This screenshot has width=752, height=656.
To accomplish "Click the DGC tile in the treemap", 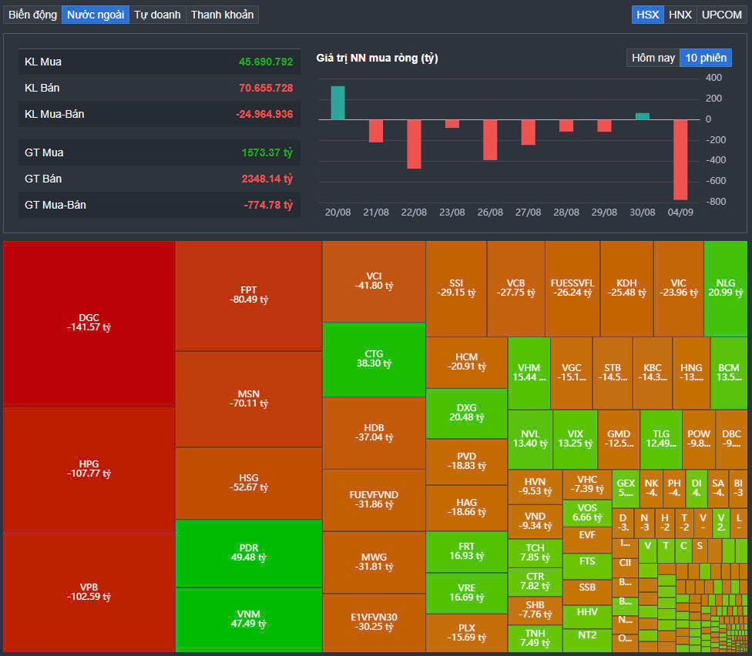I will click(x=89, y=323).
